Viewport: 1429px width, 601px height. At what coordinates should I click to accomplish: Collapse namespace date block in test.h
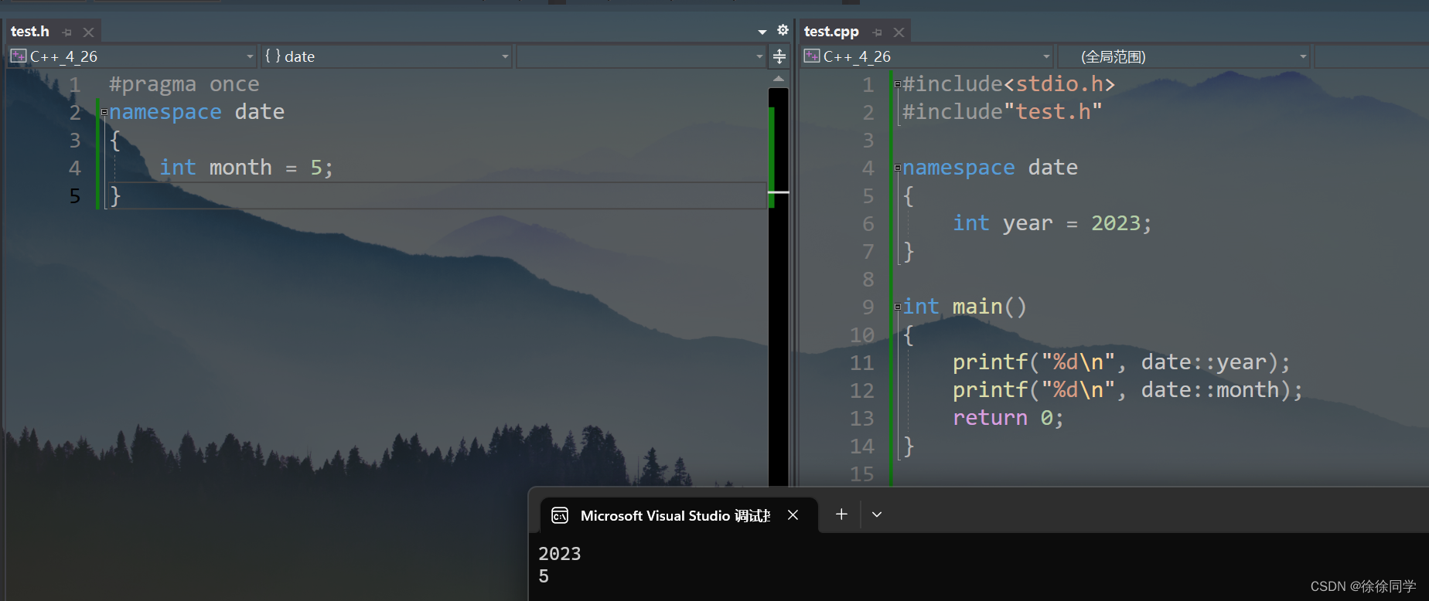(104, 112)
